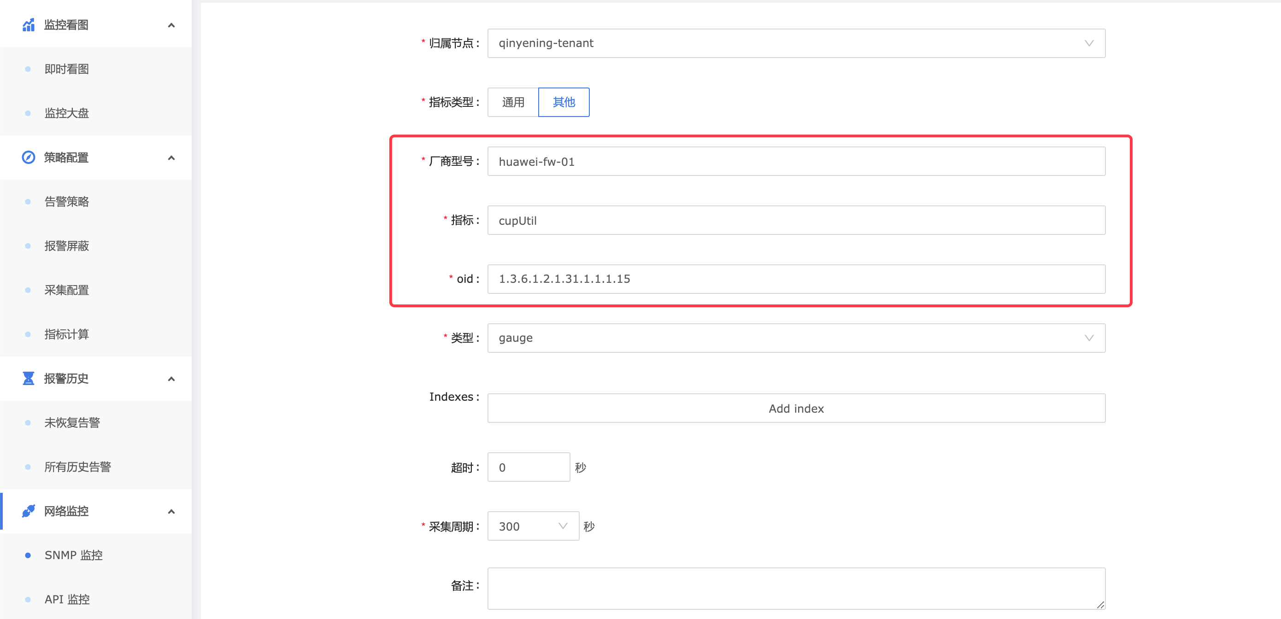Click the 策略配置 compass icon
Viewport: 1281px width, 619px height.
(29, 158)
